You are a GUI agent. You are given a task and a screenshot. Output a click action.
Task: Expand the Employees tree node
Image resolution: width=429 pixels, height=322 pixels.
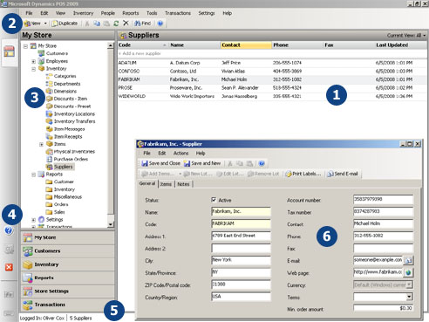point(33,61)
